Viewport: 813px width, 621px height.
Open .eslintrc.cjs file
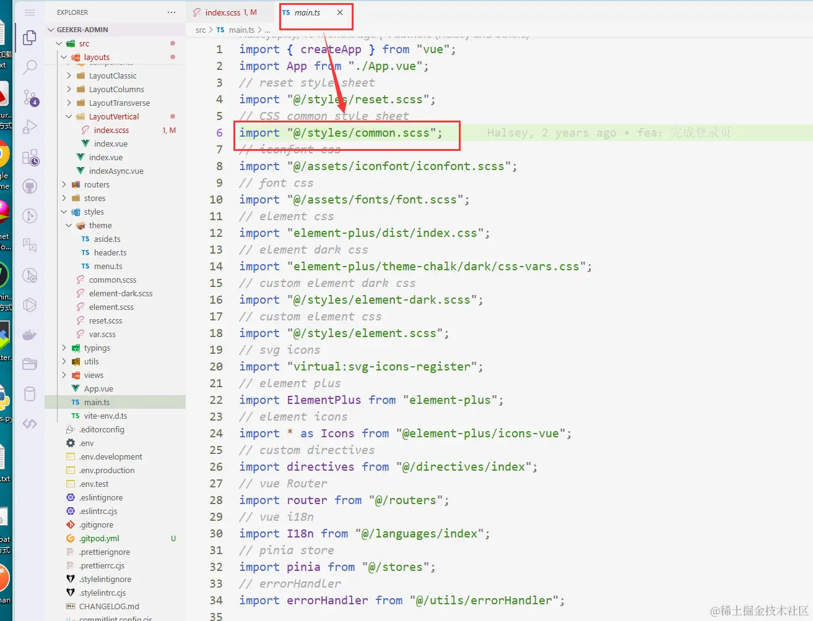click(x=98, y=511)
